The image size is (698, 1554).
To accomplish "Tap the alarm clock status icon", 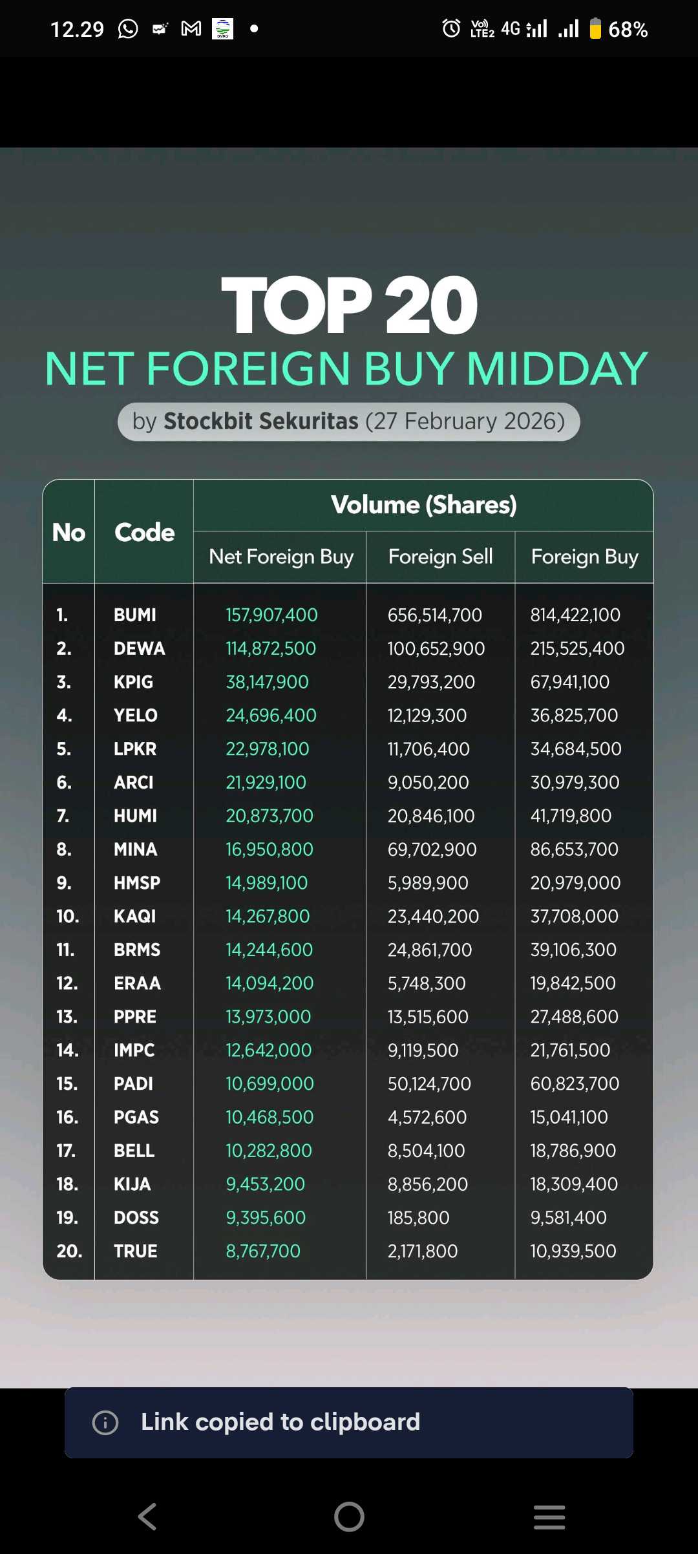I will pos(451,28).
